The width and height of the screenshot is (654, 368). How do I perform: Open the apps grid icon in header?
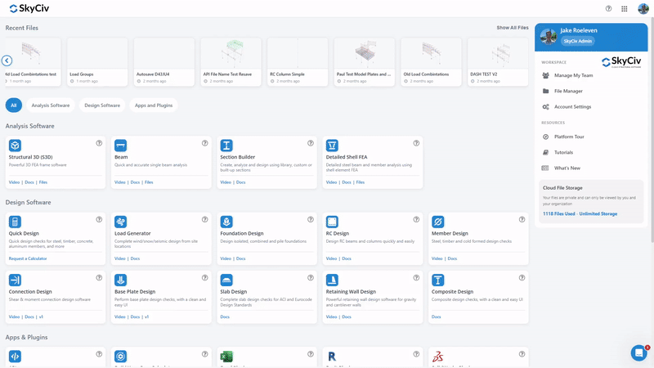(x=625, y=9)
